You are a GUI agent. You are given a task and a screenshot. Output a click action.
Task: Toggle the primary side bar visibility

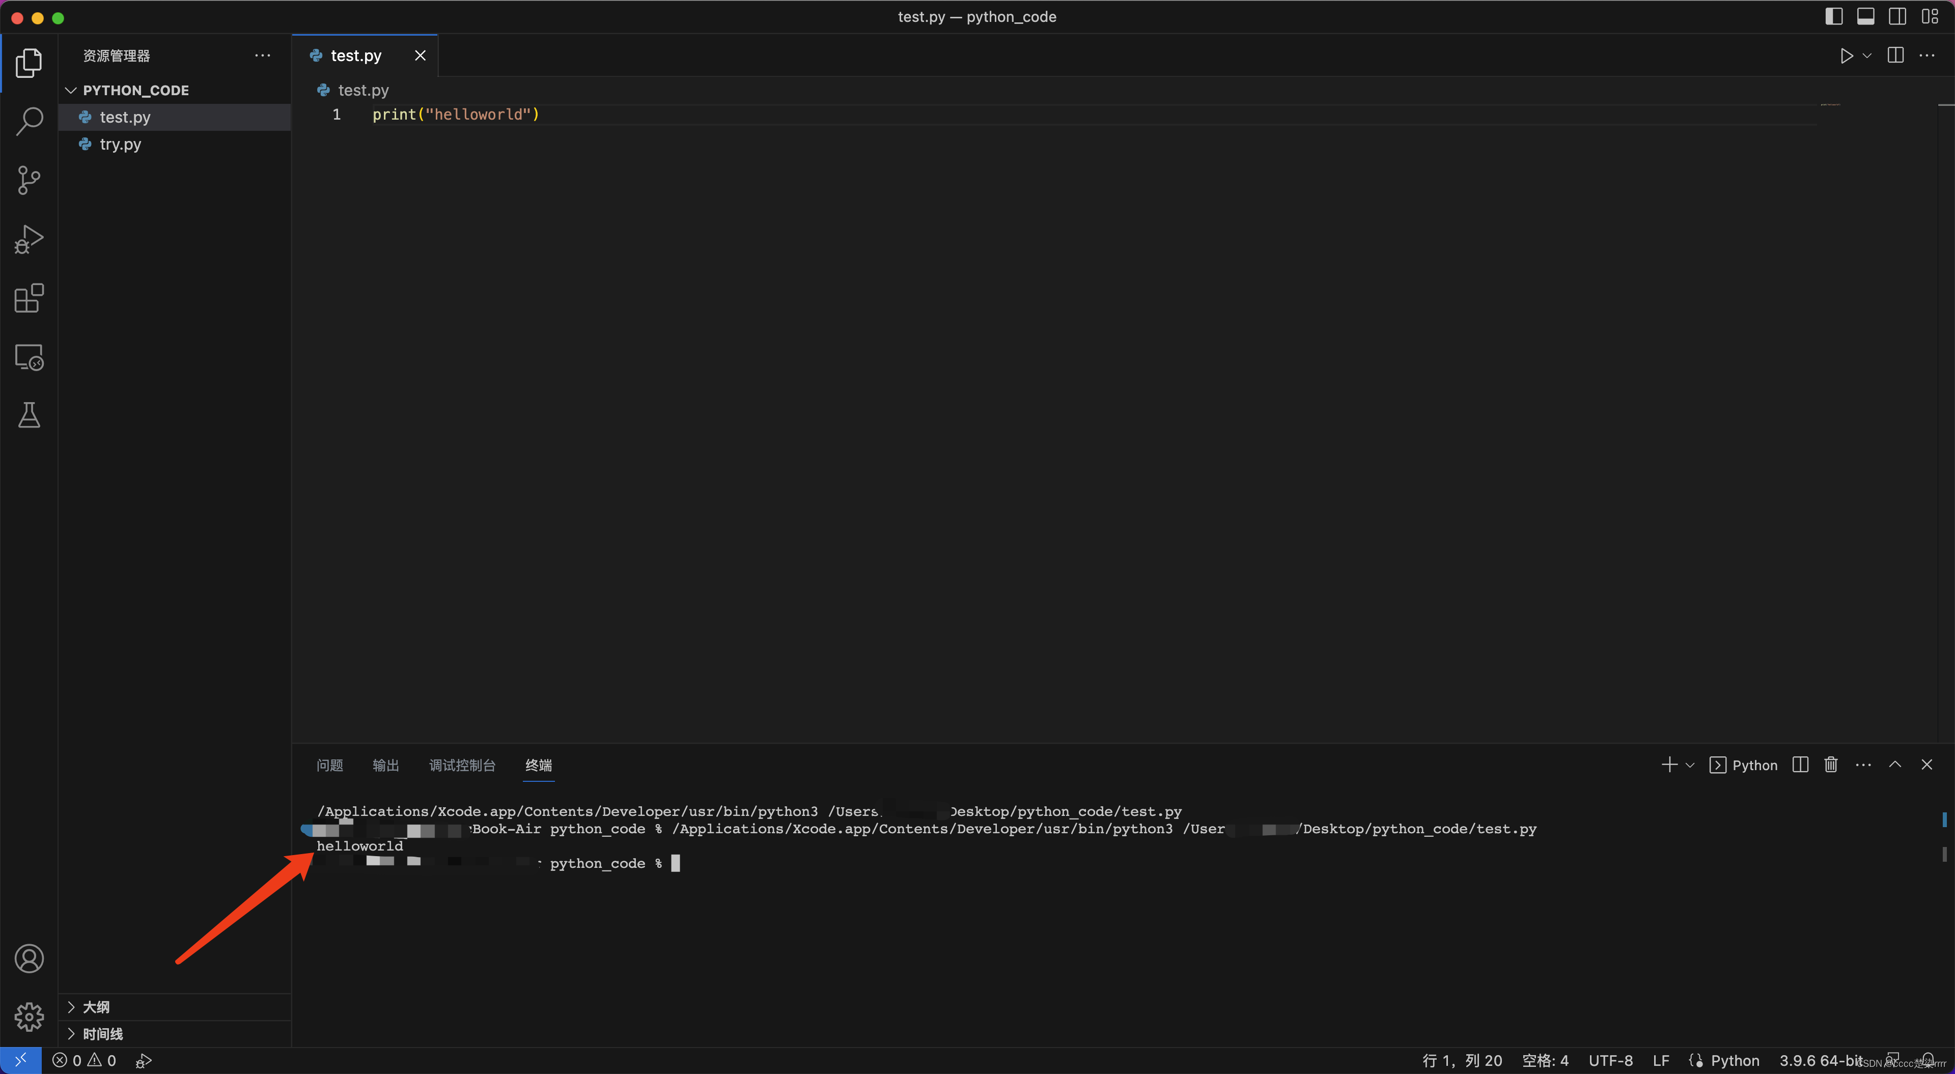pos(1833,16)
